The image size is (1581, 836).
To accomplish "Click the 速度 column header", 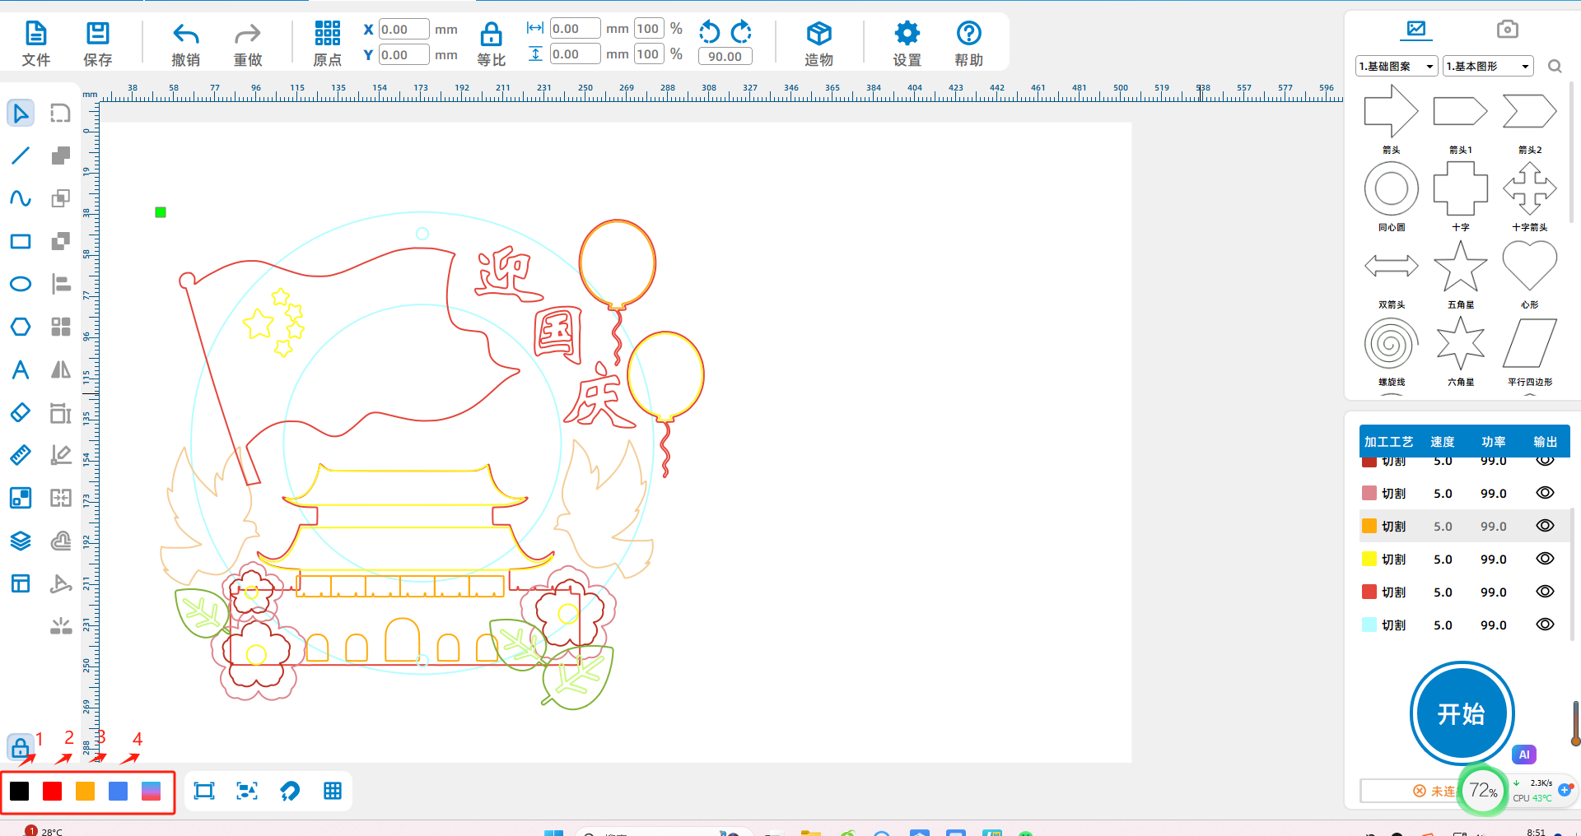I will 1442,442.
